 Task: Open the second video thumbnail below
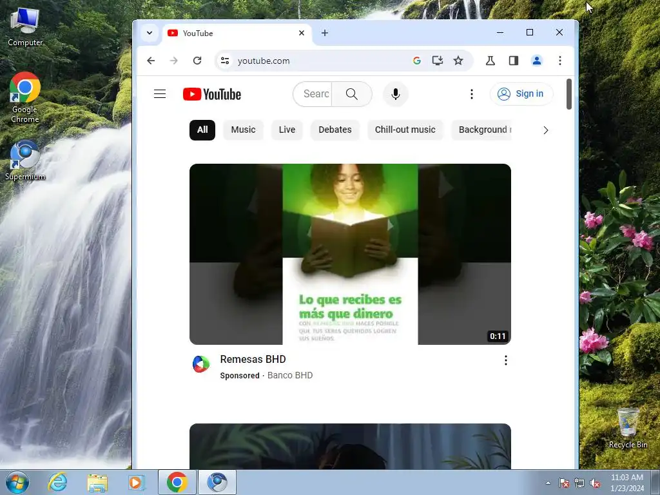tap(350, 446)
